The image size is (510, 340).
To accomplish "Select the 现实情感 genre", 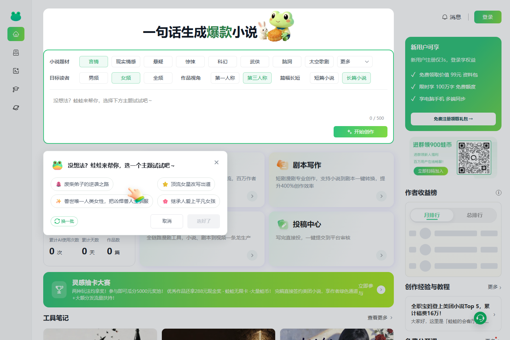I will (x=126, y=62).
